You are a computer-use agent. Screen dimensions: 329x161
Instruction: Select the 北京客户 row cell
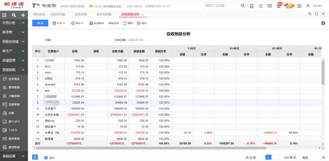click(x=54, y=109)
